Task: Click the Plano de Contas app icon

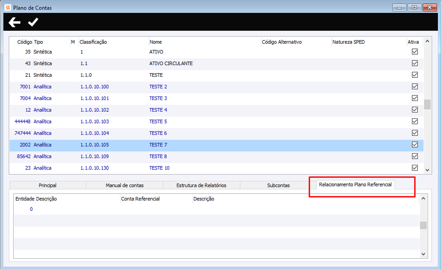Action: (x=8, y=7)
